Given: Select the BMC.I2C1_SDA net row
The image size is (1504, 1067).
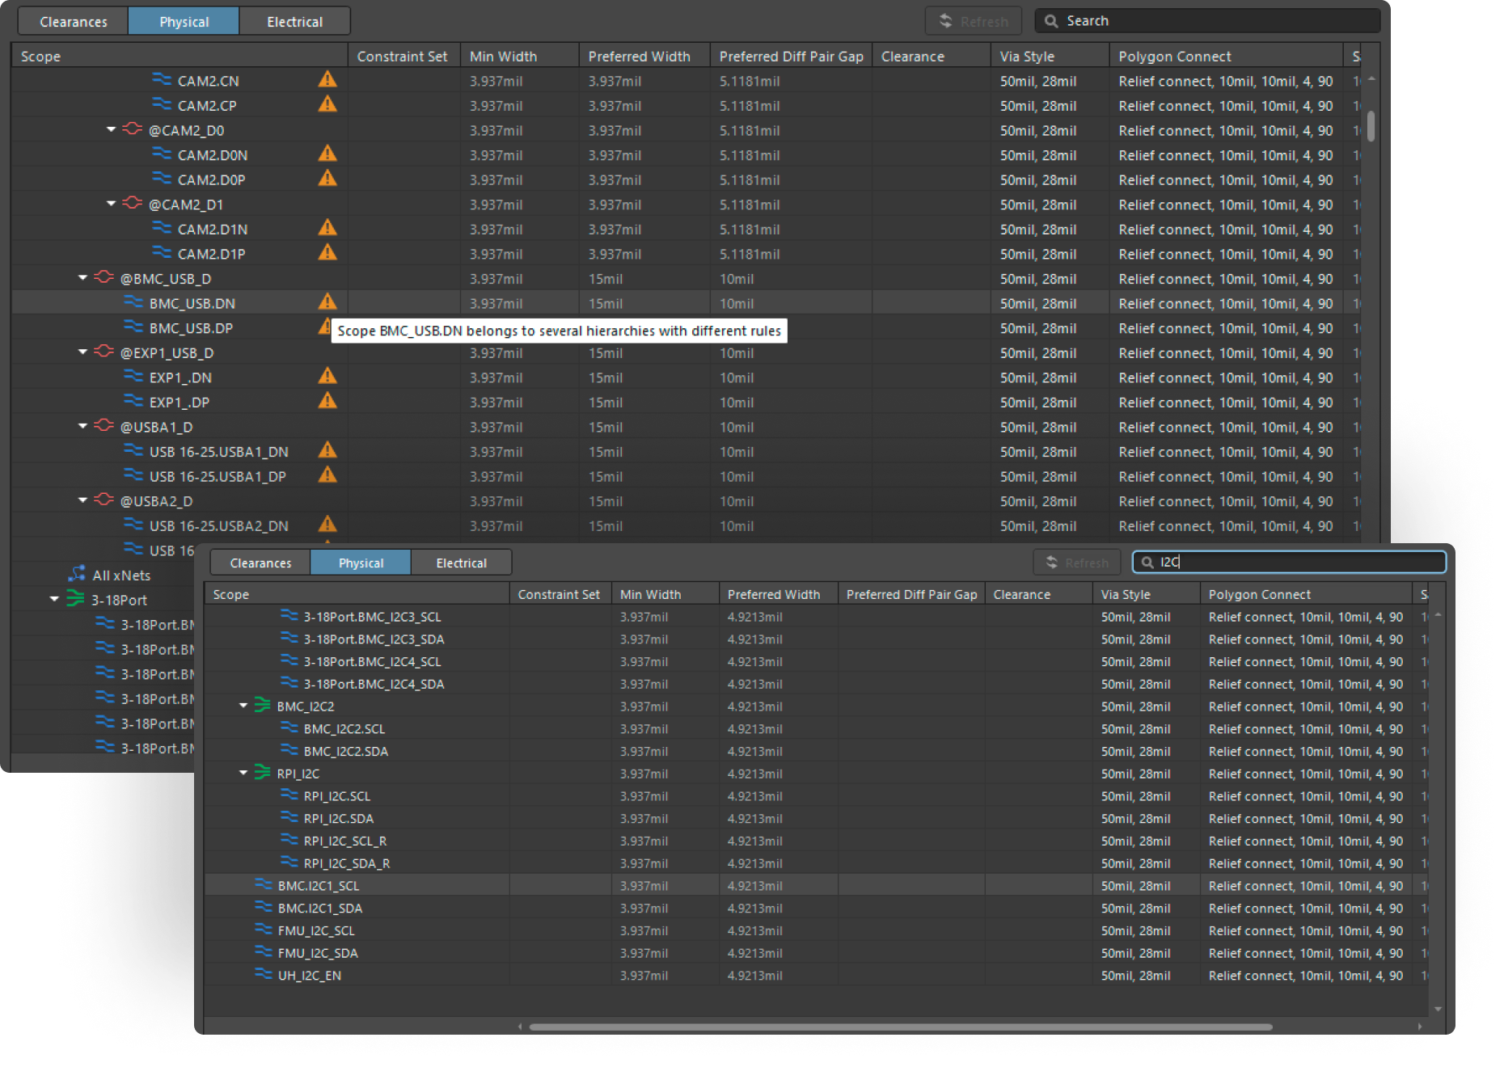Looking at the screenshot, I should tap(320, 909).
